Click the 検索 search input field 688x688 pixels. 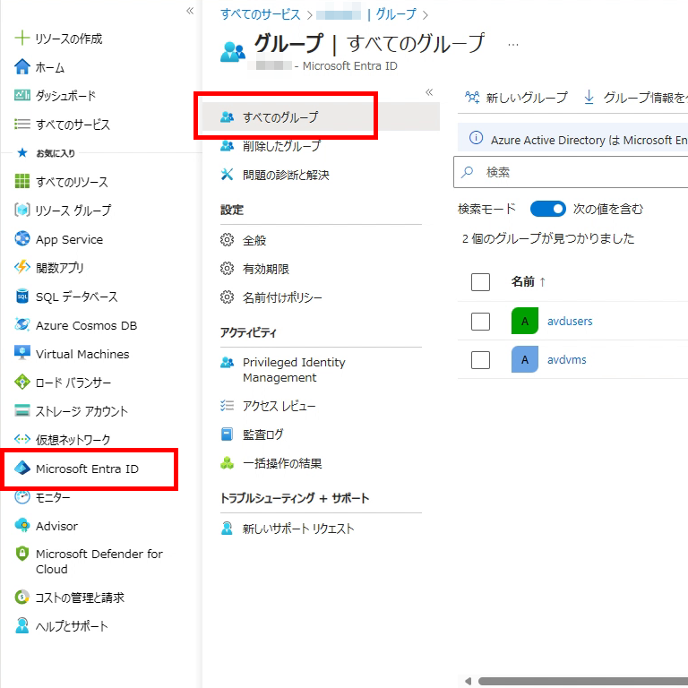pos(571,172)
